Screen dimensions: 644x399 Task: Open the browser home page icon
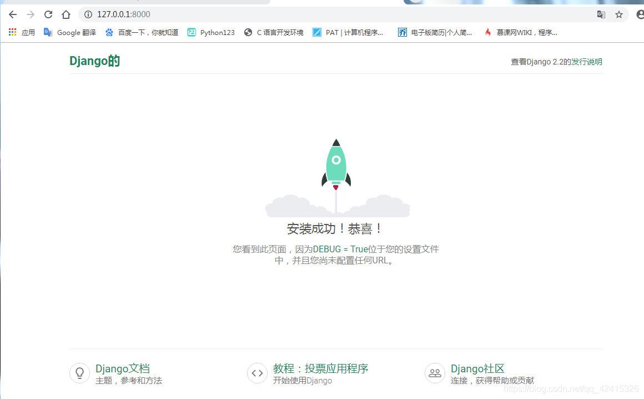pyautogui.click(x=66, y=15)
